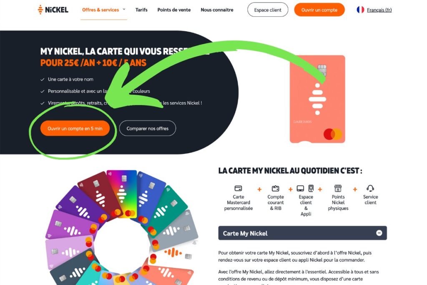This screenshot has width=427, height=285.
Task: Click the Carte Mastercard personnalisée icon
Action: click(x=238, y=188)
